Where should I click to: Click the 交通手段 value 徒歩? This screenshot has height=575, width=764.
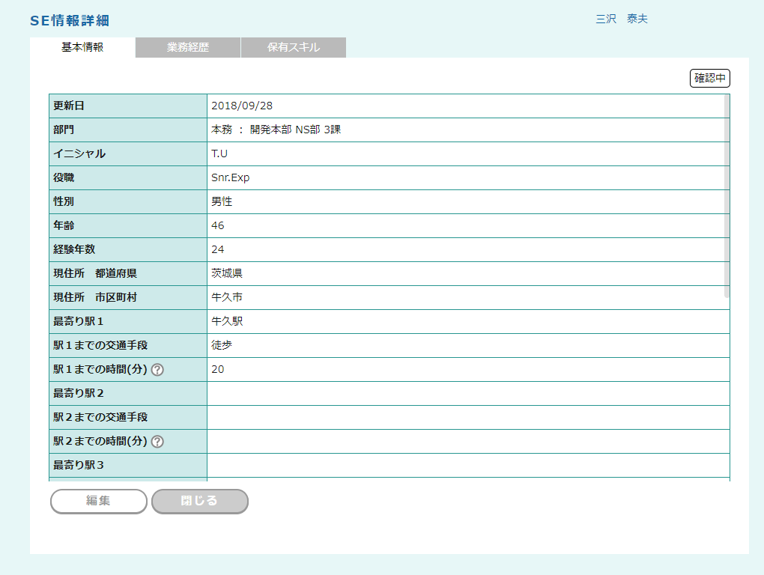pos(222,345)
